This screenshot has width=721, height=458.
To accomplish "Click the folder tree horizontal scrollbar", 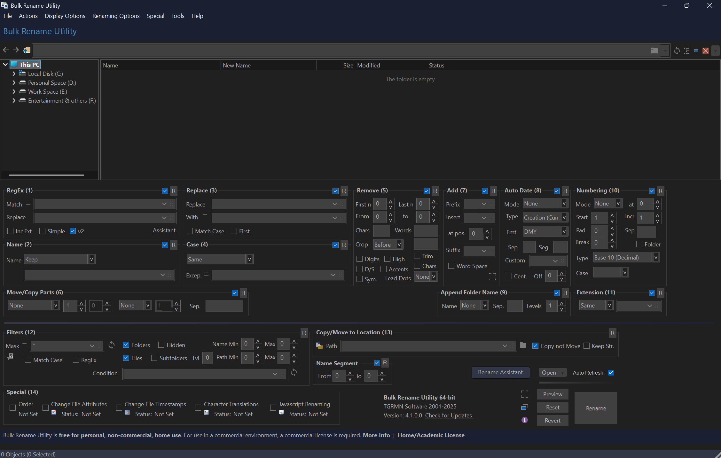I will tap(46, 175).
